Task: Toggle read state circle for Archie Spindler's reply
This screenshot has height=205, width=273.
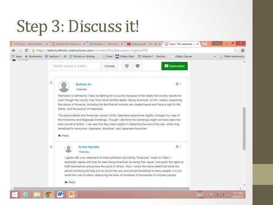Action: (x=51, y=147)
